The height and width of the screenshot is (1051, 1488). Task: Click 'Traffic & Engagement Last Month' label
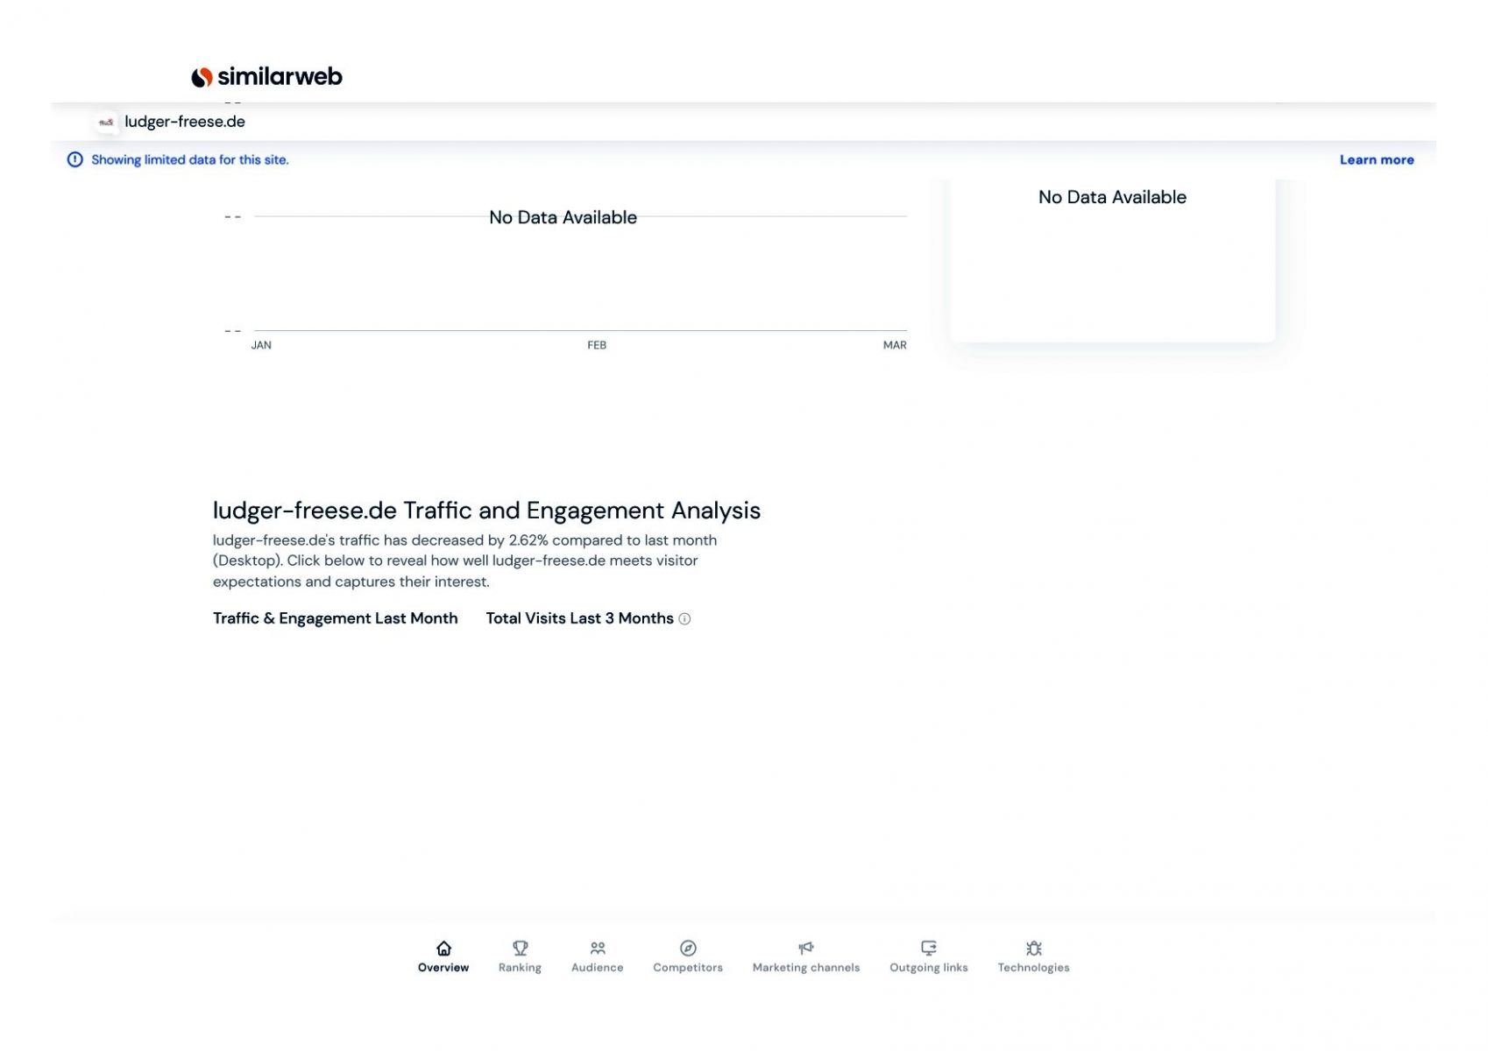pos(335,618)
